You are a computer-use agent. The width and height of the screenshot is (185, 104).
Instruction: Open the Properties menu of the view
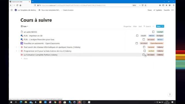[127, 26]
